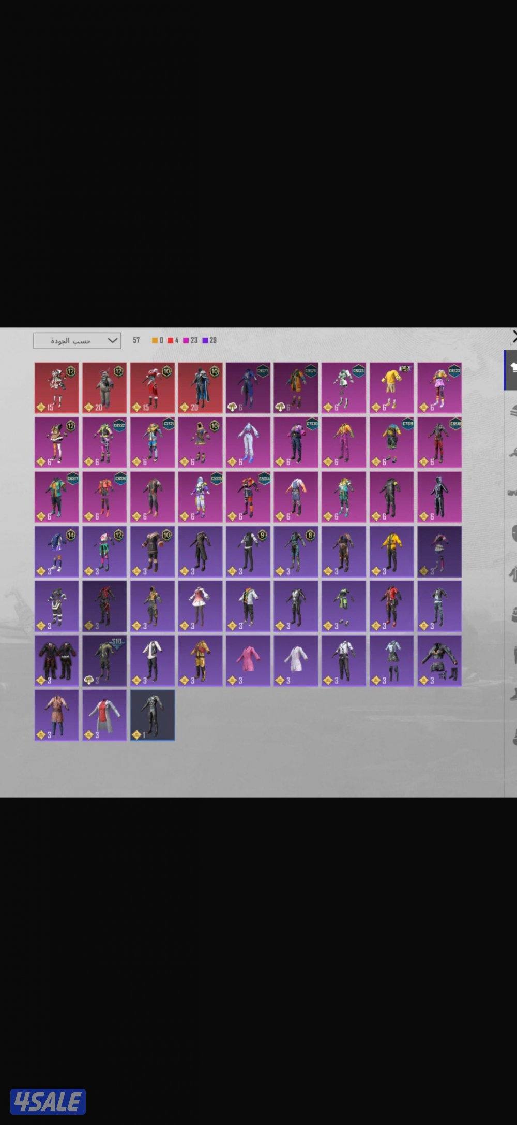Choose the pink coat item
Image resolution: width=517 pixels, height=1125 pixels.
[248, 661]
